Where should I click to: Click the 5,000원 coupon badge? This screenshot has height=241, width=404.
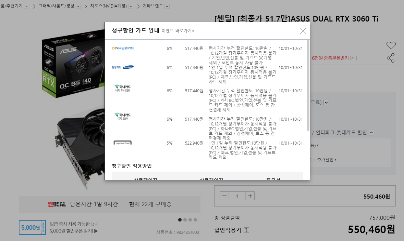(x=32, y=227)
